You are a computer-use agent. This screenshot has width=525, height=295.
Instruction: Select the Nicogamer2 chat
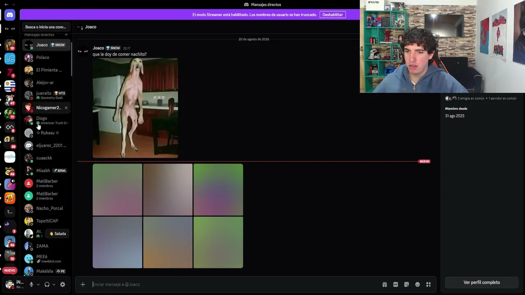[x=46, y=108]
